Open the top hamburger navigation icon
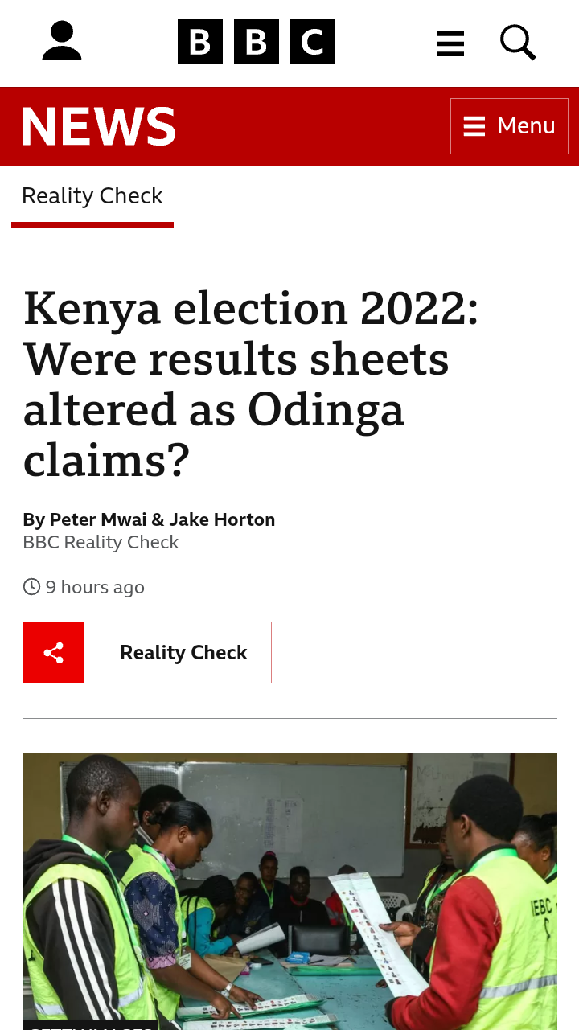 click(x=450, y=43)
